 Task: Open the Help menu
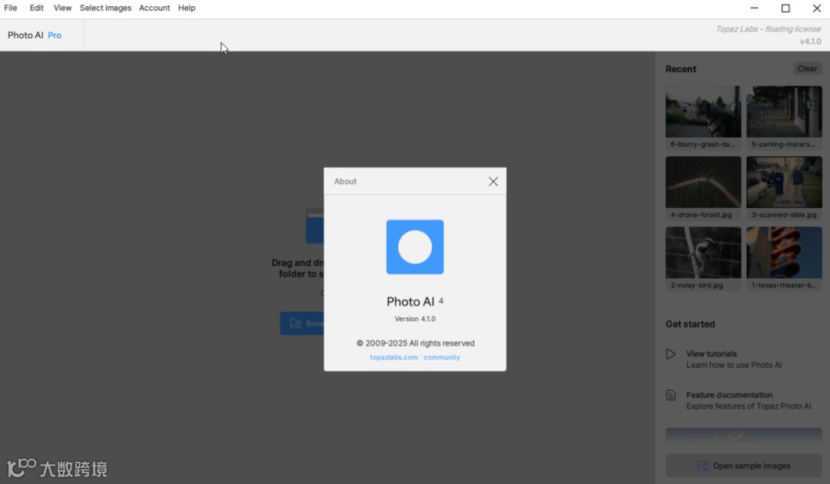187,8
